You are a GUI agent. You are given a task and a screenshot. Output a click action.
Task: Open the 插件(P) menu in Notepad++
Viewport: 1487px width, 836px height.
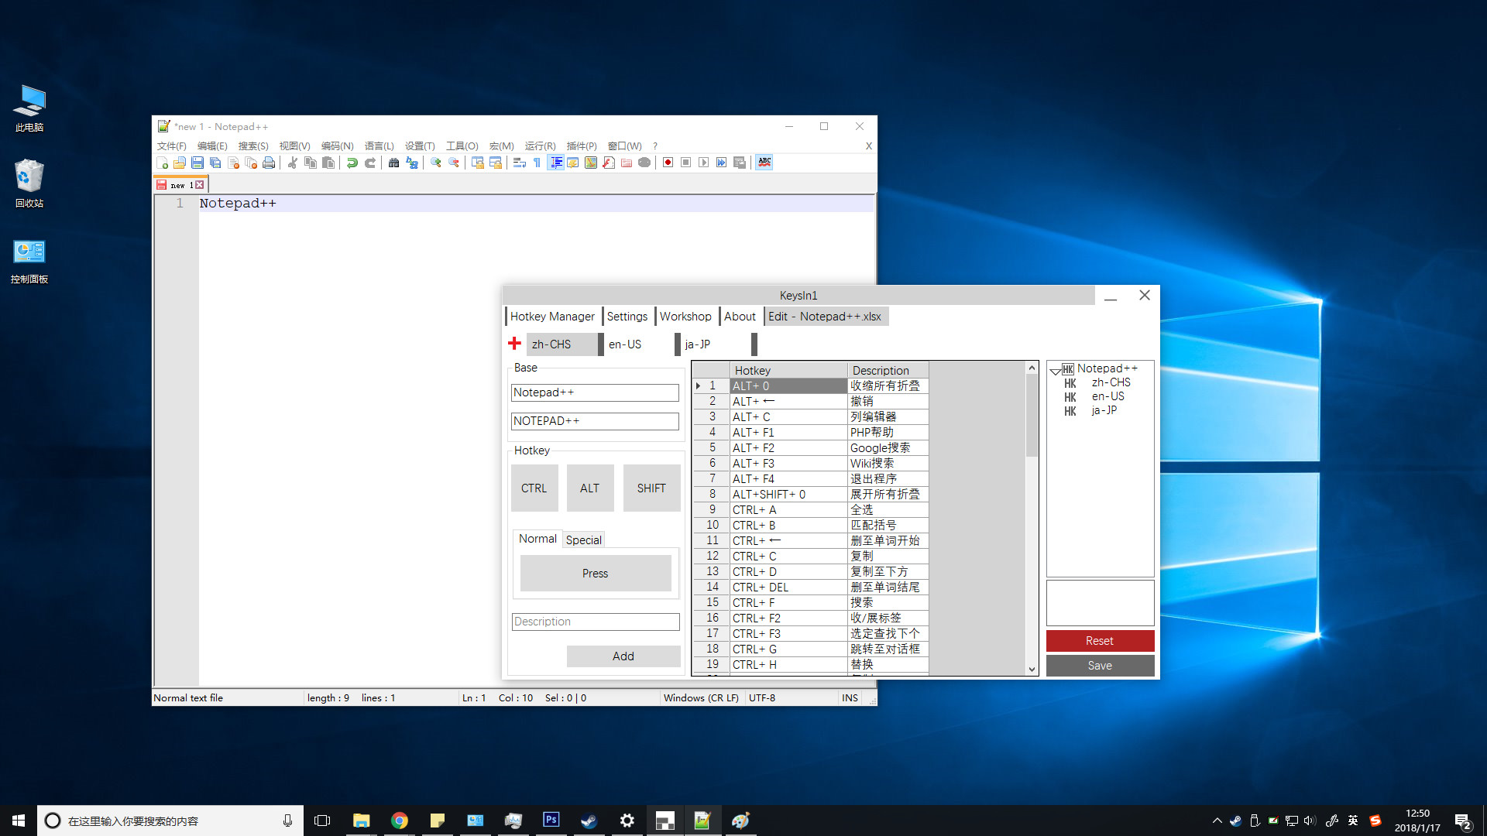[x=582, y=146]
